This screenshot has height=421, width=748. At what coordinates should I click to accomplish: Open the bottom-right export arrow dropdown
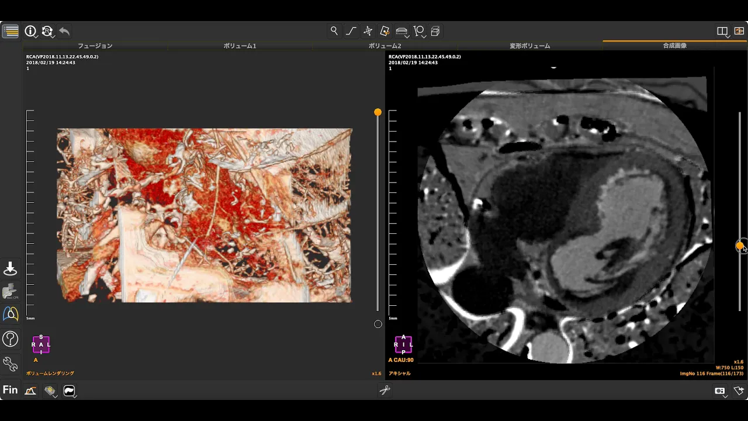coord(739,391)
